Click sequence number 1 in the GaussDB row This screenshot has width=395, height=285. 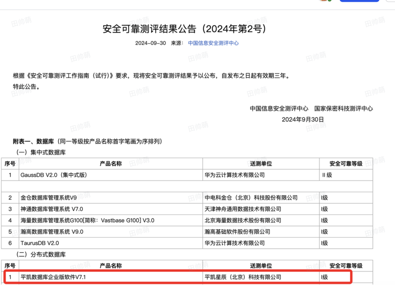pos(10,175)
